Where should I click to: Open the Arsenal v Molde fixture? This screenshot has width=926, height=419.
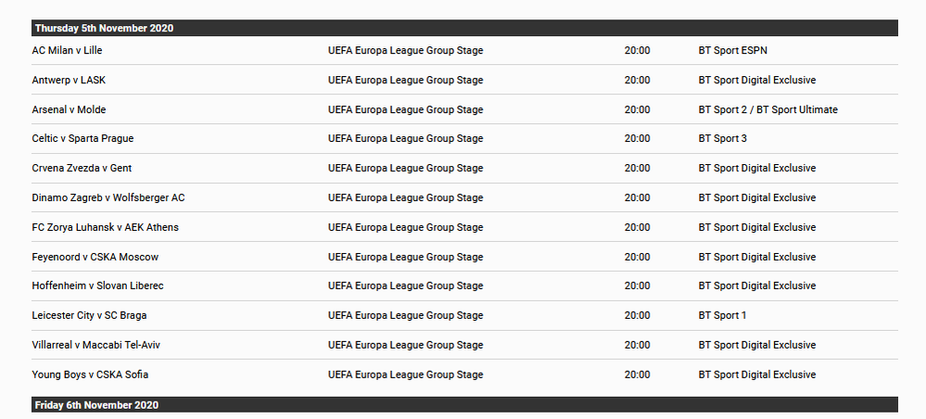click(69, 109)
